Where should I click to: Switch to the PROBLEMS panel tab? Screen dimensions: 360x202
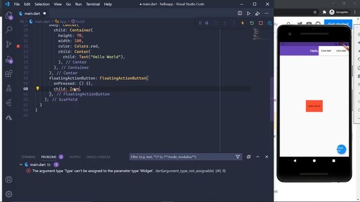point(49,157)
